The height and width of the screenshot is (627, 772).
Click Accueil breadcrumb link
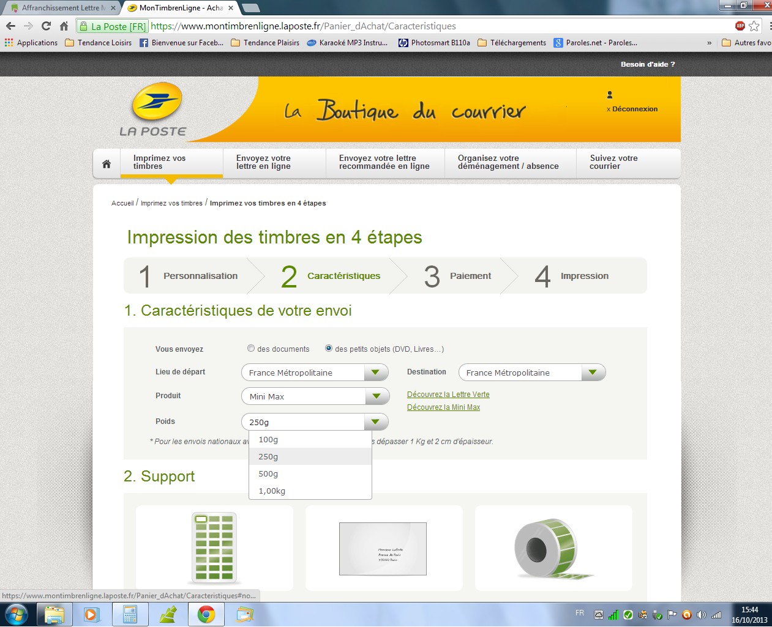pos(122,203)
